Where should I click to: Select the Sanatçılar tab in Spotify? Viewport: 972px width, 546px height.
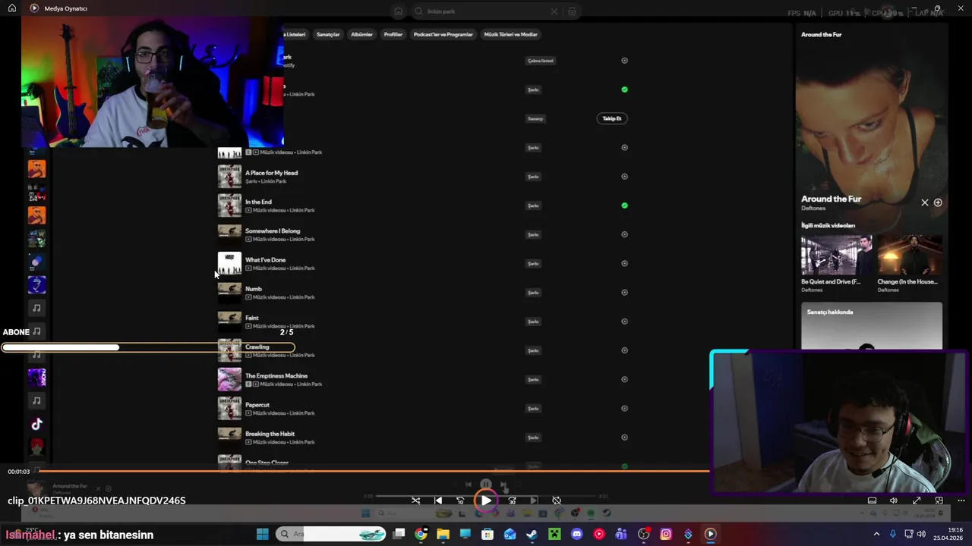pyautogui.click(x=328, y=34)
